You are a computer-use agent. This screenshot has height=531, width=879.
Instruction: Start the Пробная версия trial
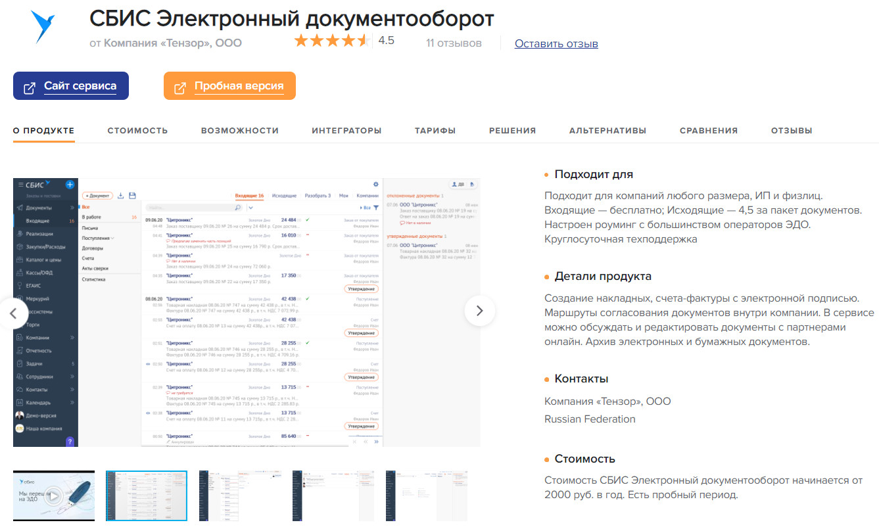coord(229,86)
